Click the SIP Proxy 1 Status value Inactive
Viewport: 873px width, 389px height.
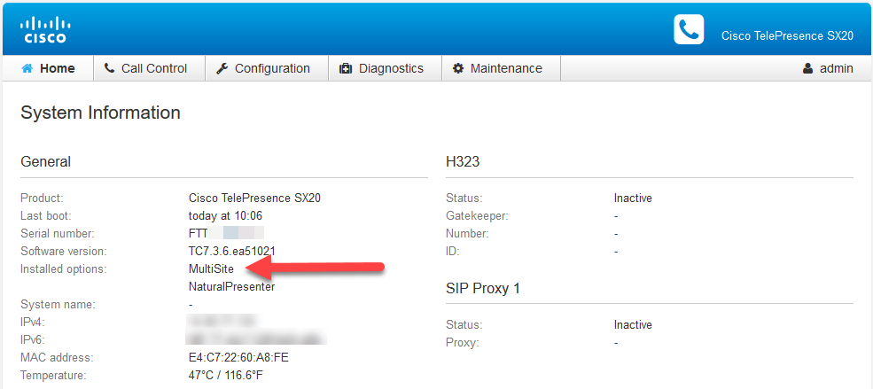[633, 324]
